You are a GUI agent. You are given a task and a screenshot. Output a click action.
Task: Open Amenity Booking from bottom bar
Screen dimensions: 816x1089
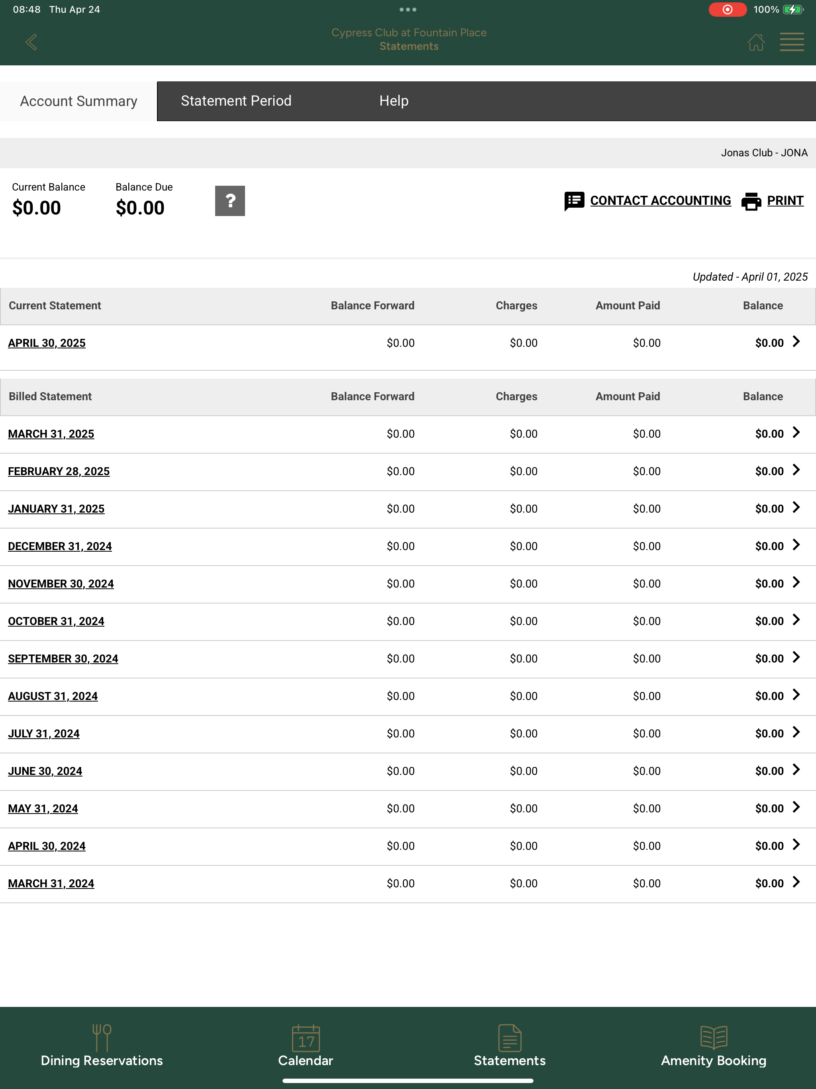coord(714,1046)
